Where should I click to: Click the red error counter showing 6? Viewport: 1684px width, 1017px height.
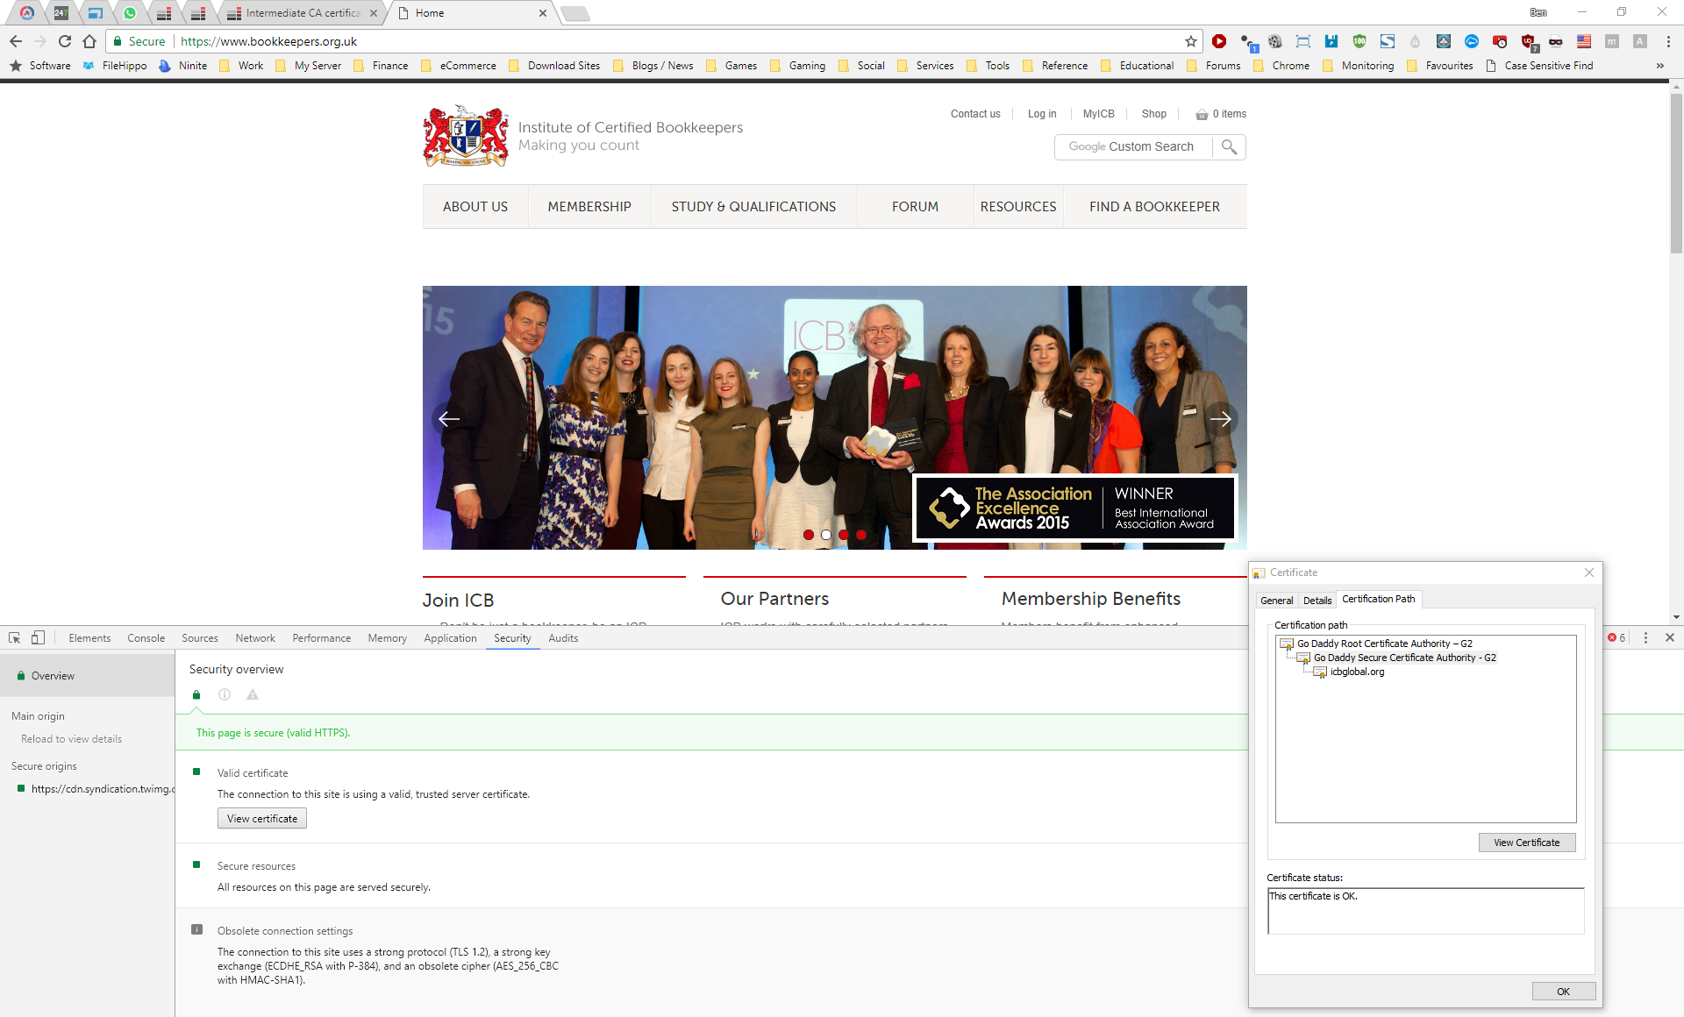1616,638
